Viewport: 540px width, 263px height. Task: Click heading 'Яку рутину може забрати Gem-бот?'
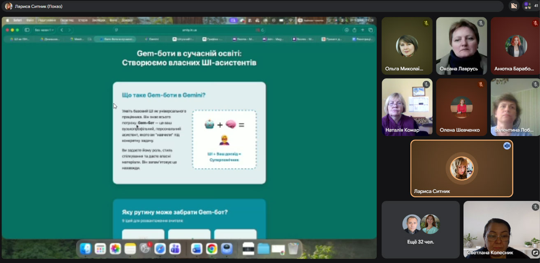pyautogui.click(x=175, y=212)
